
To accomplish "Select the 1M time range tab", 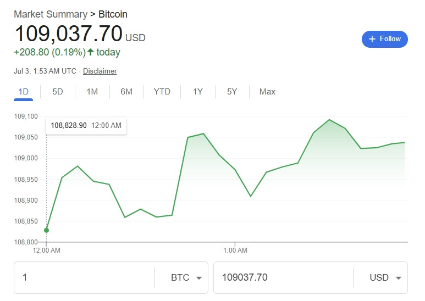I will tap(92, 92).
